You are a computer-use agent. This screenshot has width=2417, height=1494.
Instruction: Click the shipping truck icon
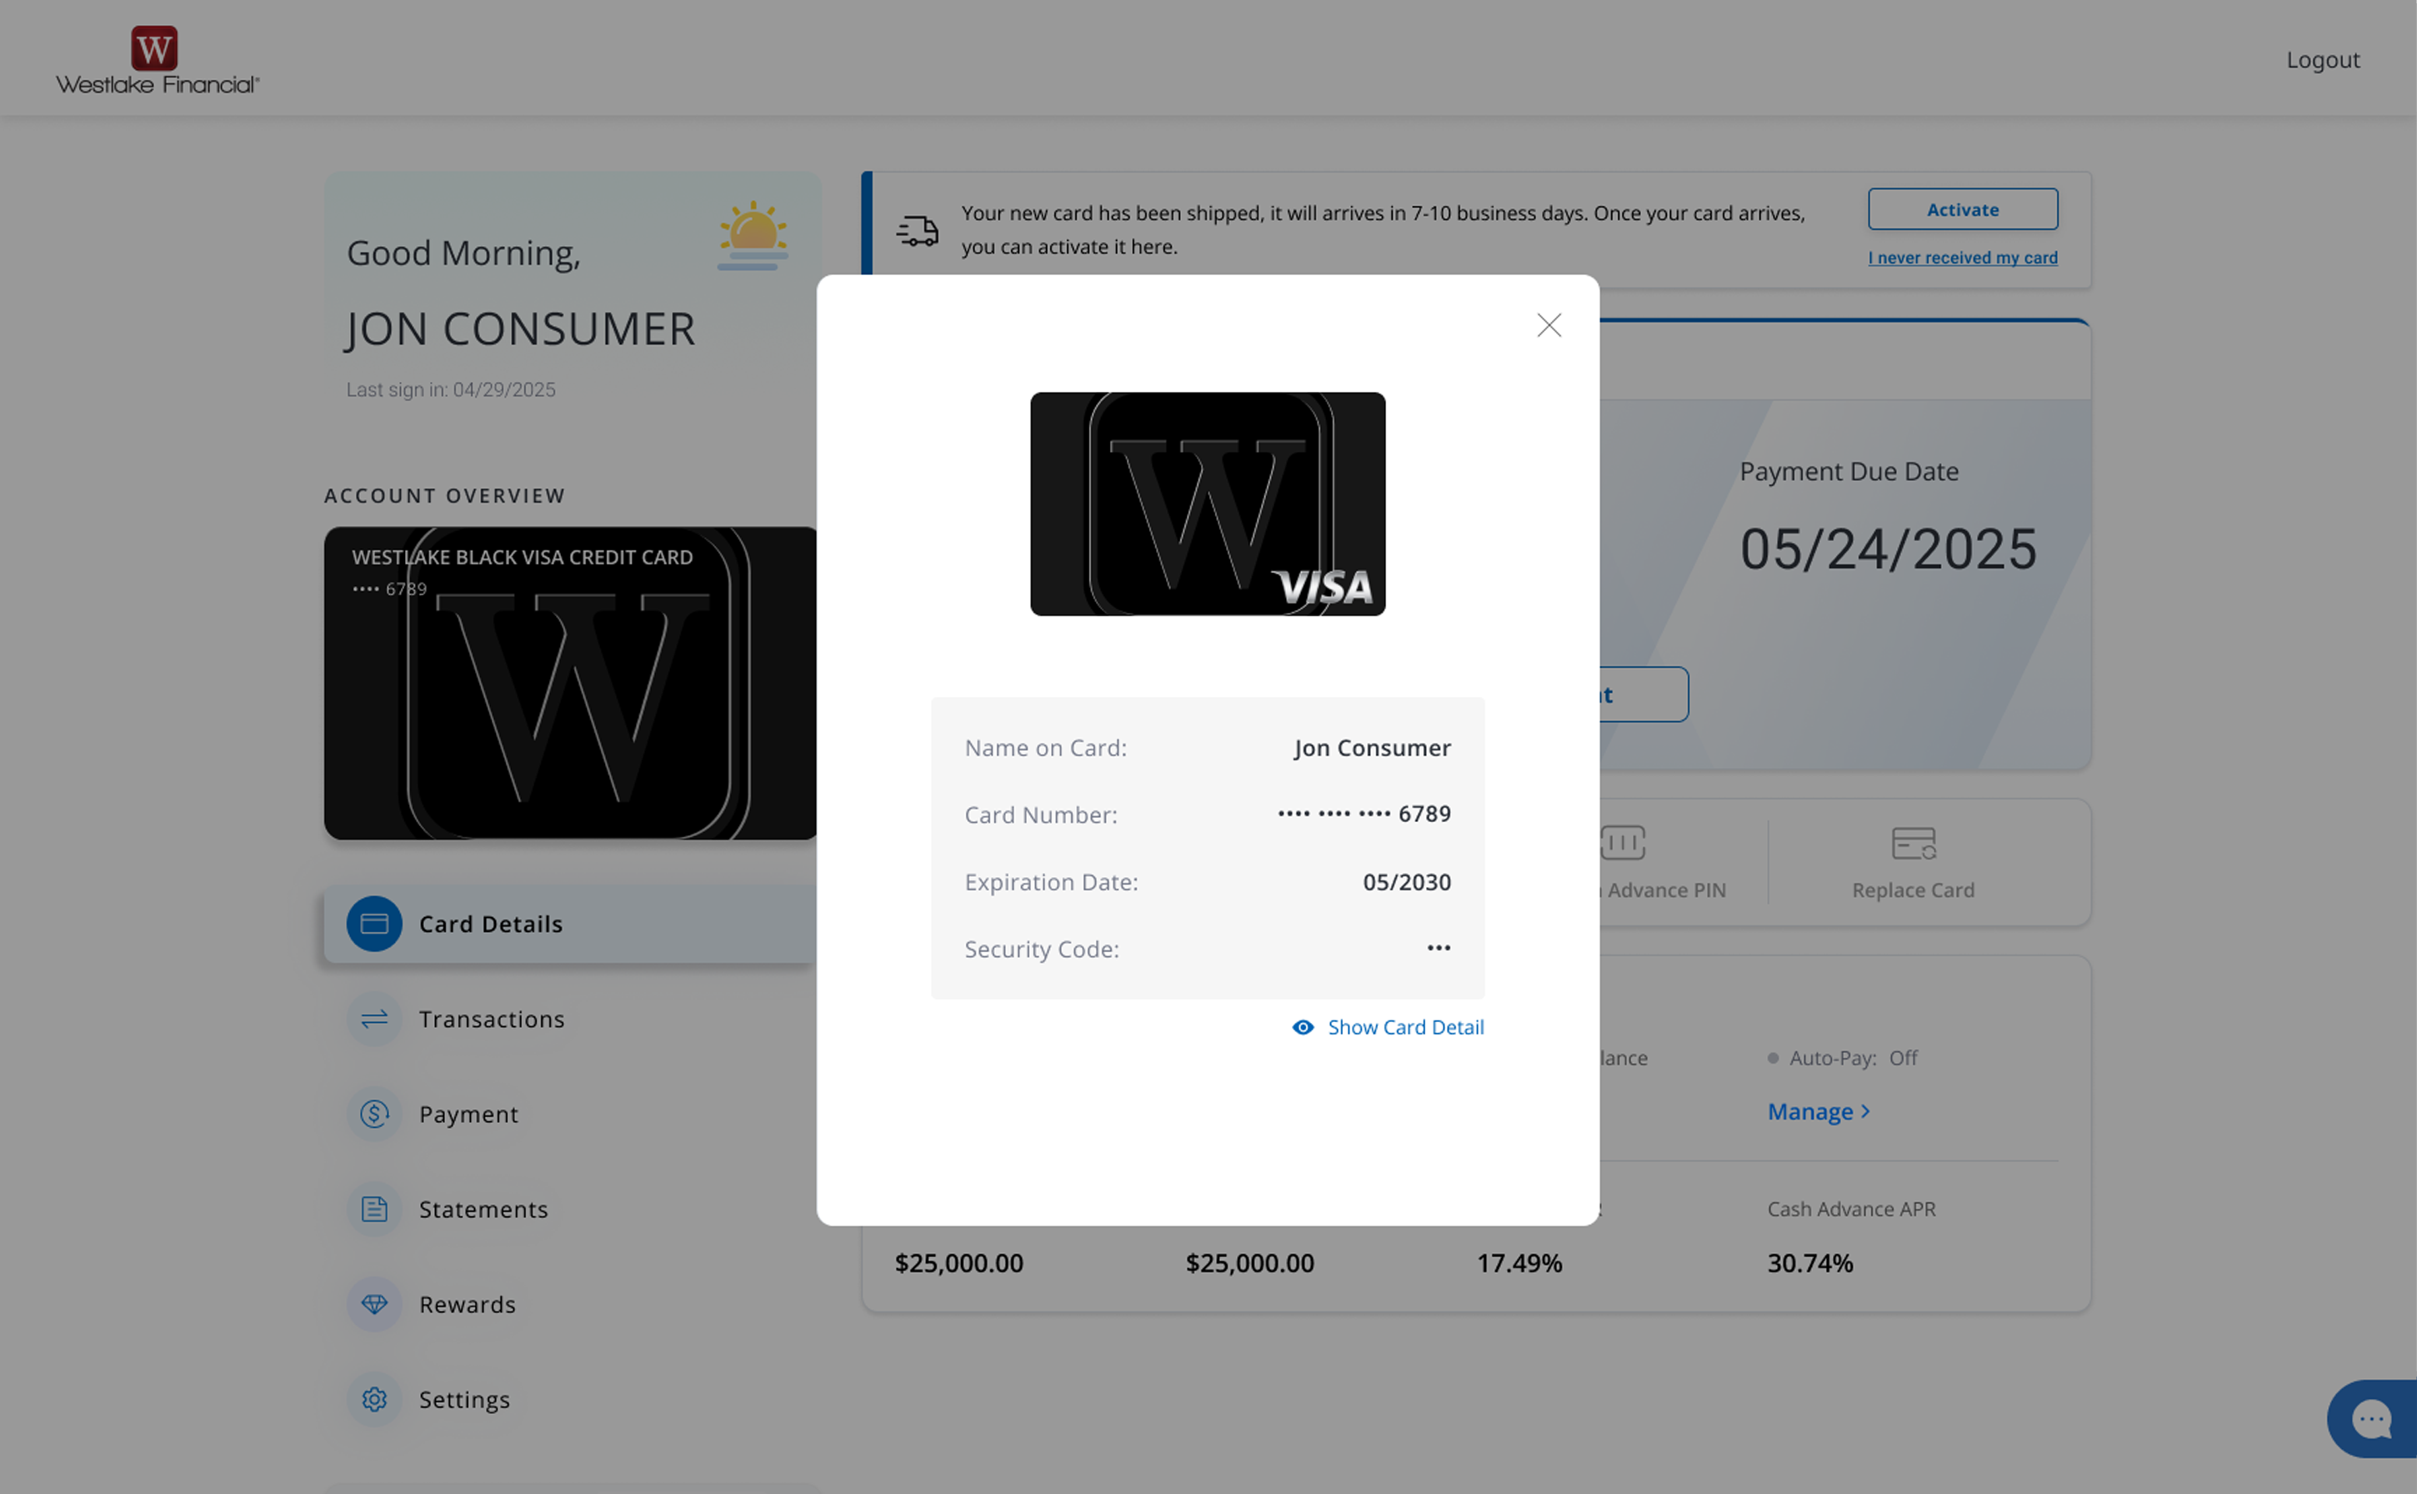tap(918, 230)
